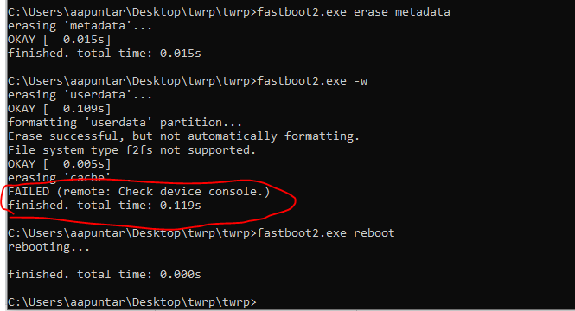This screenshot has height=311, width=575.
Task: Click the "erasing 'metadata'..." output line
Action: [x=80, y=26]
